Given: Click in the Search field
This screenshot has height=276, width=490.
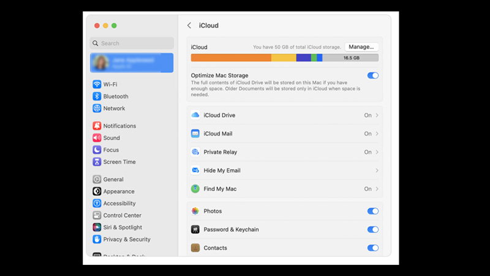Looking at the screenshot, I should [132, 43].
